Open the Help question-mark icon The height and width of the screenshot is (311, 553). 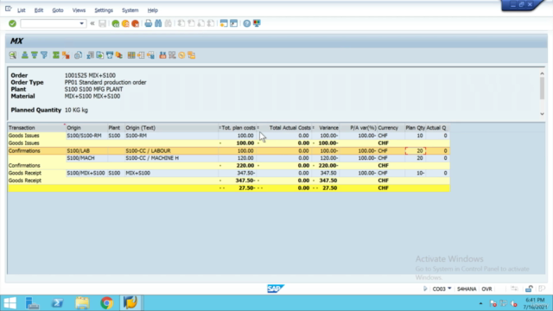(247, 23)
